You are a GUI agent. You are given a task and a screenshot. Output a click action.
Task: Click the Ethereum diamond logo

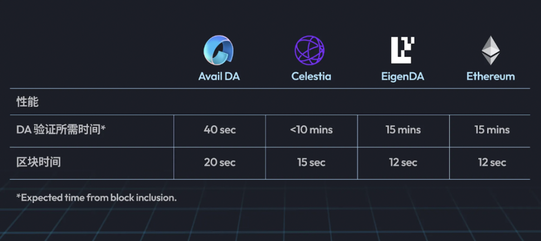[491, 50]
